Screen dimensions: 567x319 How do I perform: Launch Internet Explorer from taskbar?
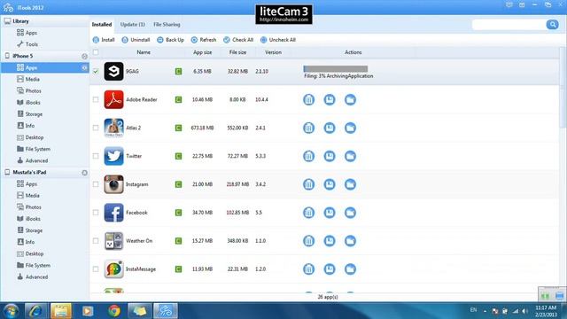[x=35, y=311]
